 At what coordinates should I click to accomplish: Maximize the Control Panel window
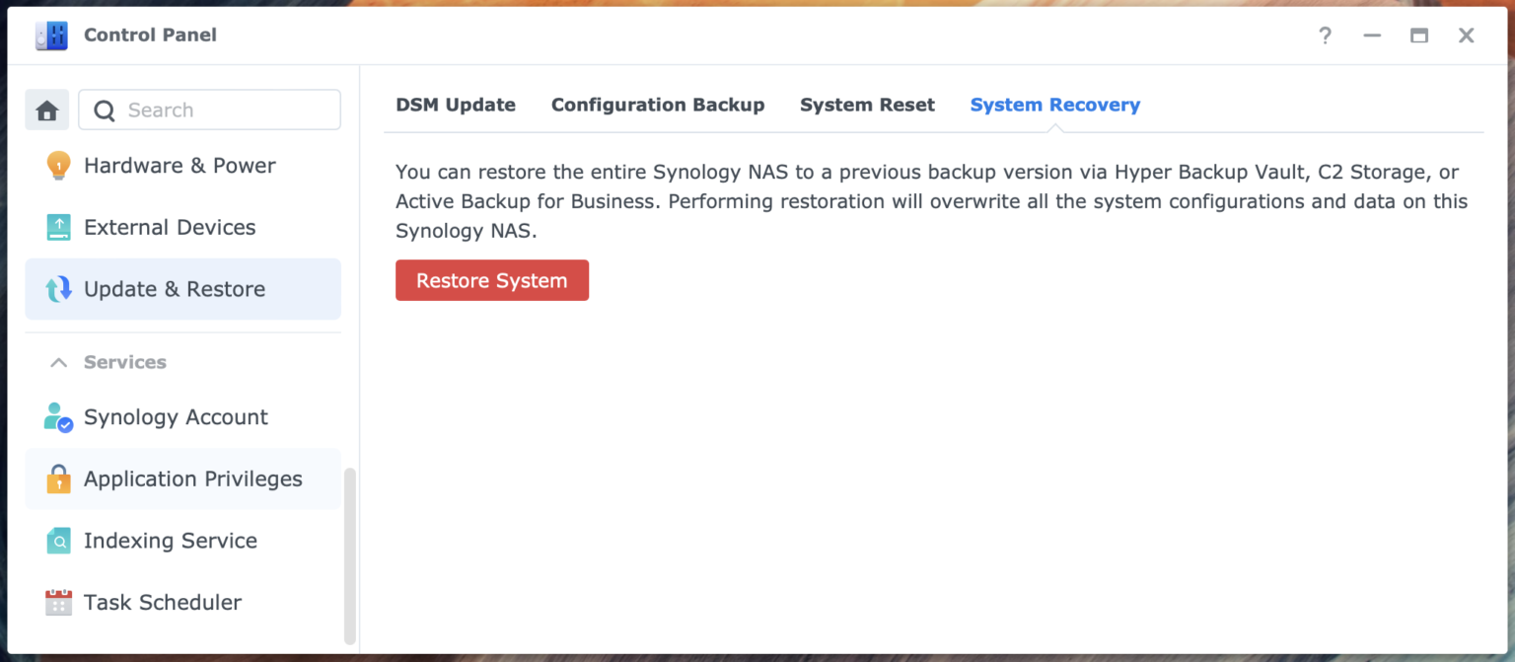[x=1419, y=36]
